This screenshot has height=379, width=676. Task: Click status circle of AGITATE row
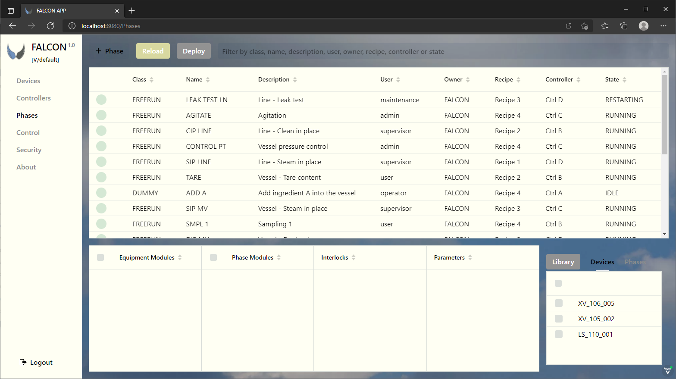101,115
